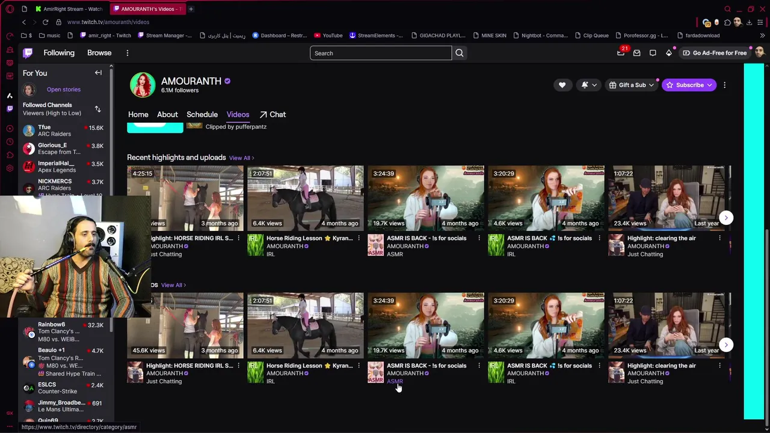
Task: Click the browser address bar URL
Action: (x=108, y=22)
